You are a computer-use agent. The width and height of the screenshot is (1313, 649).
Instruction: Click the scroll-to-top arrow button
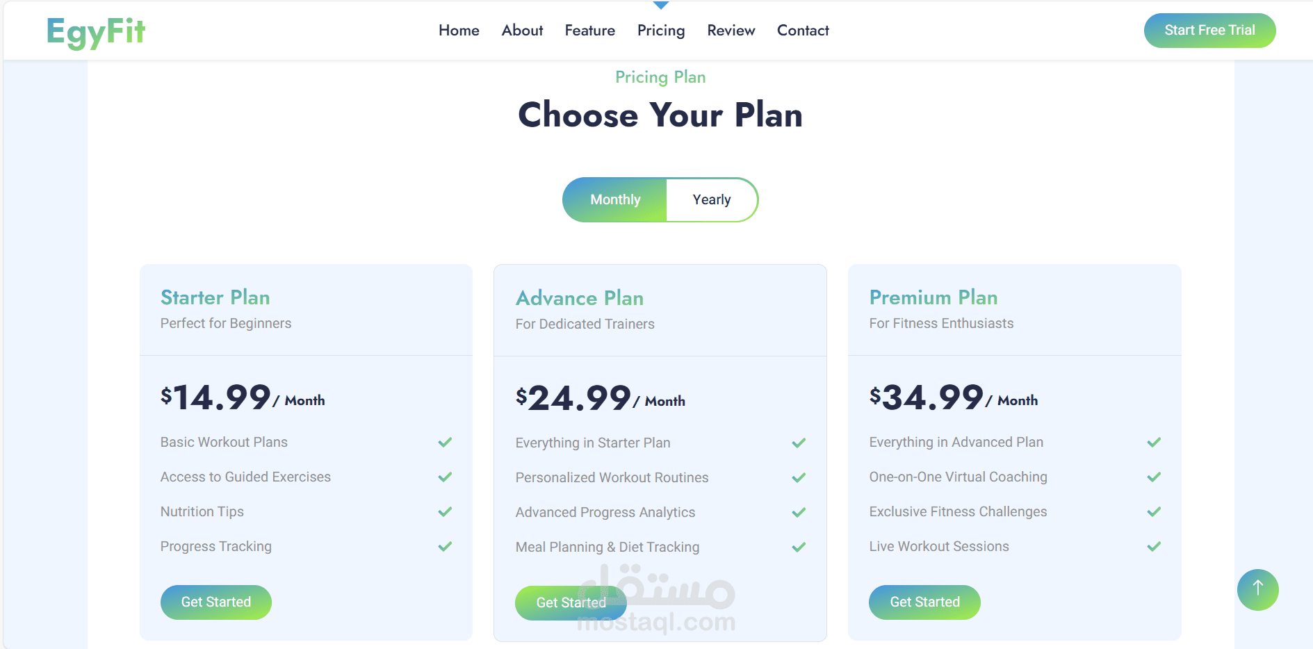[x=1257, y=589]
